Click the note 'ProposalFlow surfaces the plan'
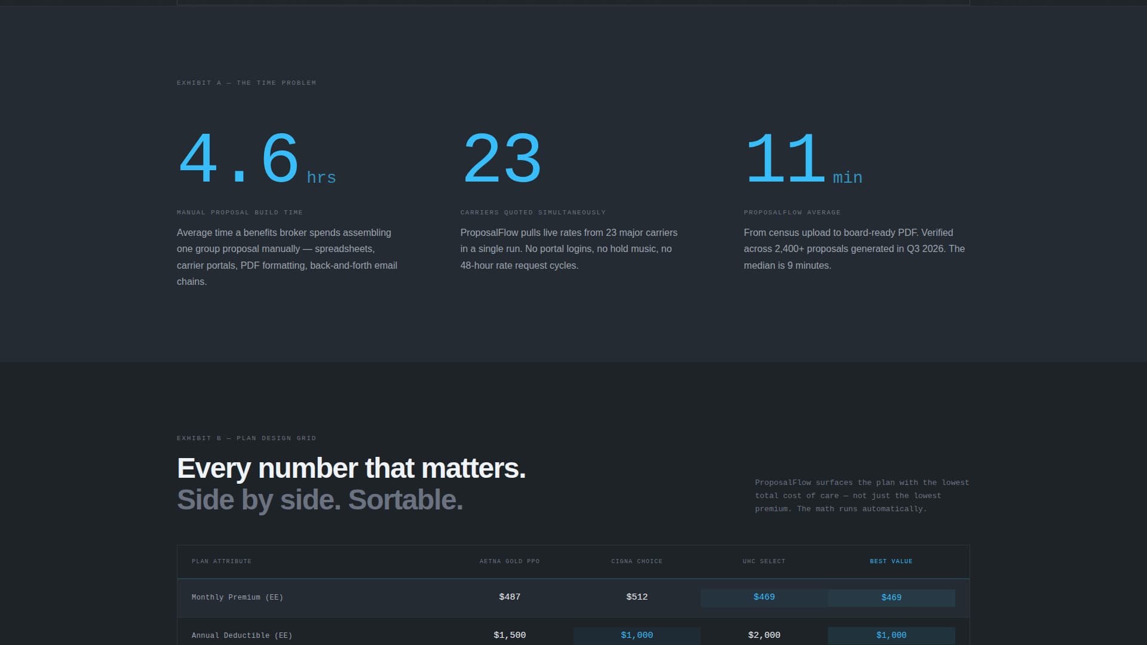Viewport: 1147px width, 645px height. point(862,496)
